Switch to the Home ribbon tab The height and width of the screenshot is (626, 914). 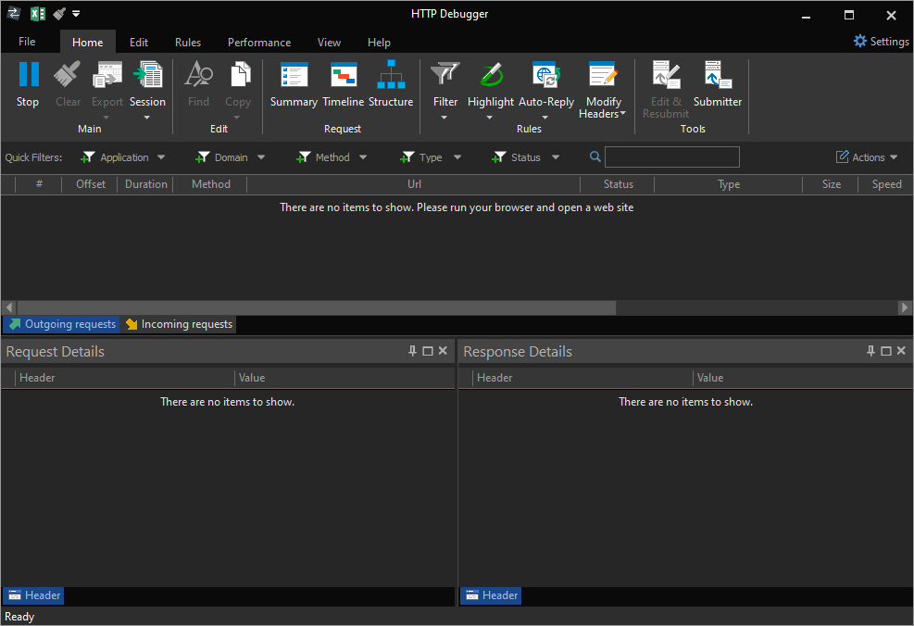point(87,42)
